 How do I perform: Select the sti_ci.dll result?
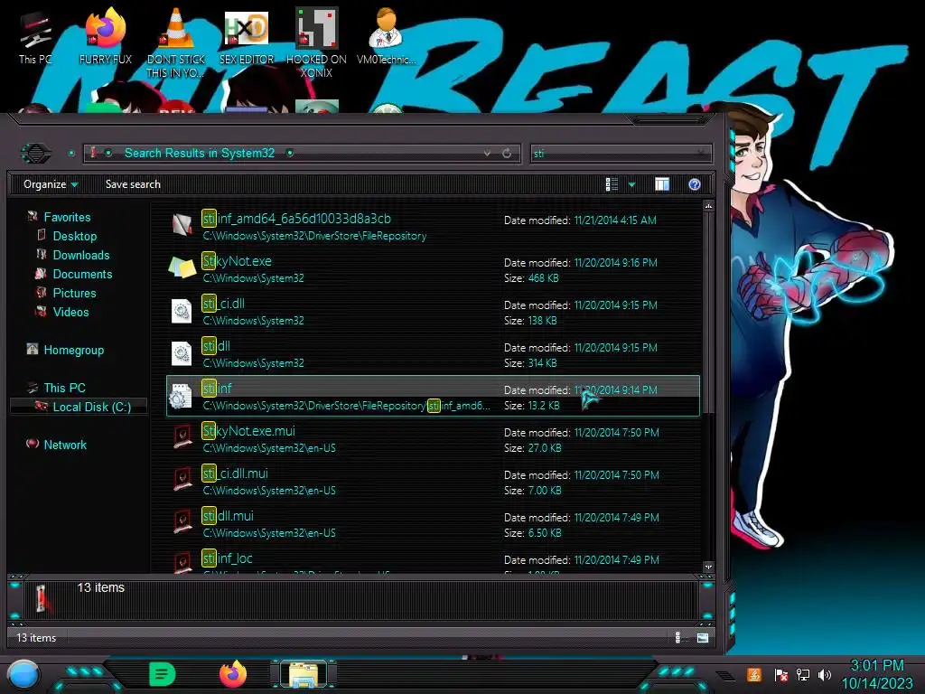433,311
